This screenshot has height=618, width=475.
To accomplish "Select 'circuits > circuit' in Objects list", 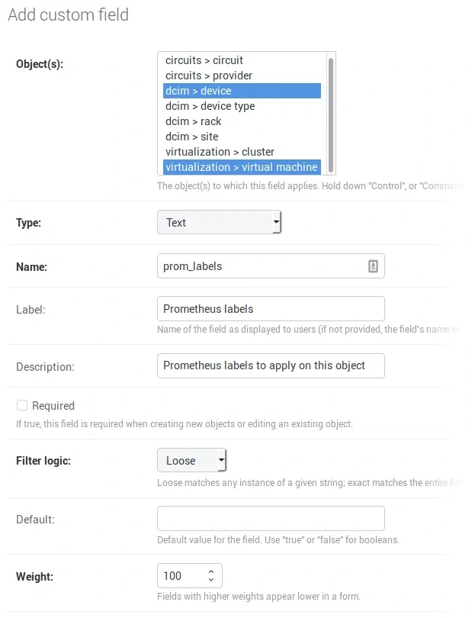I will coord(204,60).
